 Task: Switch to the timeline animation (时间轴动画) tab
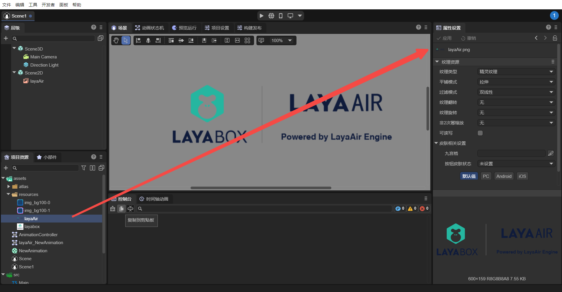(x=154, y=199)
